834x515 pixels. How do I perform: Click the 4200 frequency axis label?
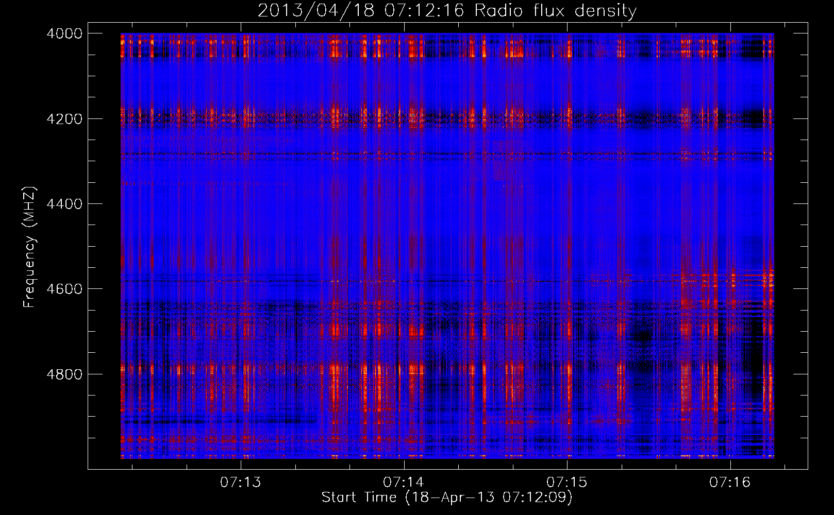[x=64, y=119]
